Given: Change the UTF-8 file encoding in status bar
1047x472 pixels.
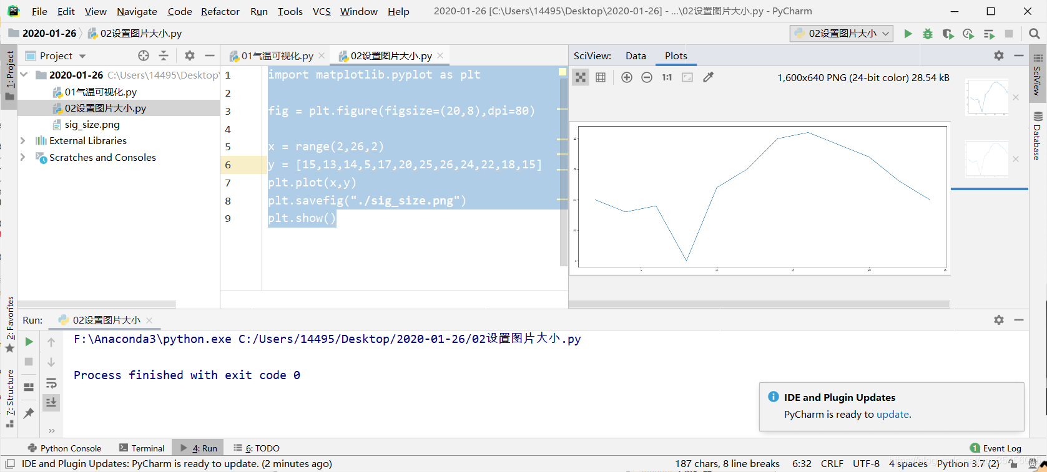Looking at the screenshot, I should [866, 464].
